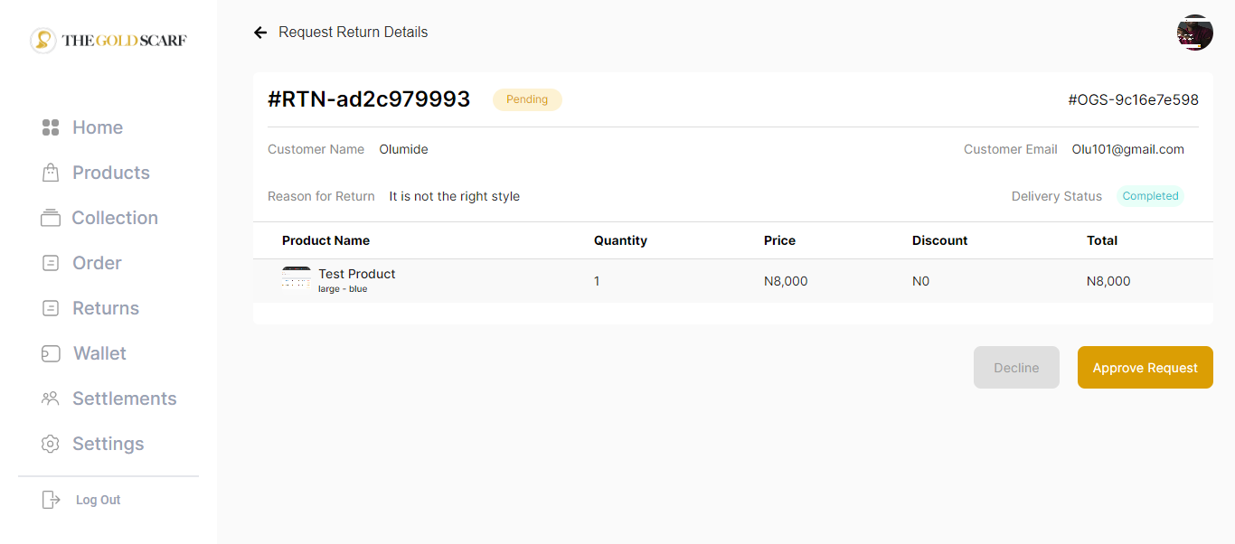
Task: Select Log Out text link
Action: (x=98, y=500)
